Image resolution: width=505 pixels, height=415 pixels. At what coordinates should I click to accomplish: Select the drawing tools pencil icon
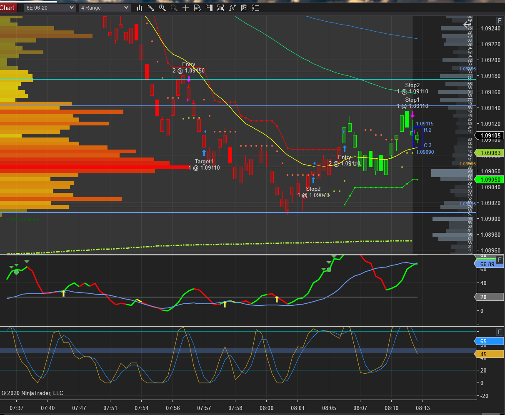pyautogui.click(x=151, y=8)
